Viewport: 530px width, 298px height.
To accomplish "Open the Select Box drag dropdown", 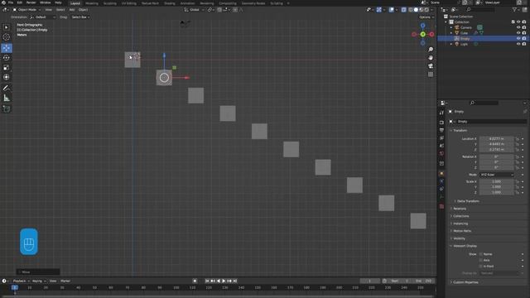I will click(x=80, y=17).
